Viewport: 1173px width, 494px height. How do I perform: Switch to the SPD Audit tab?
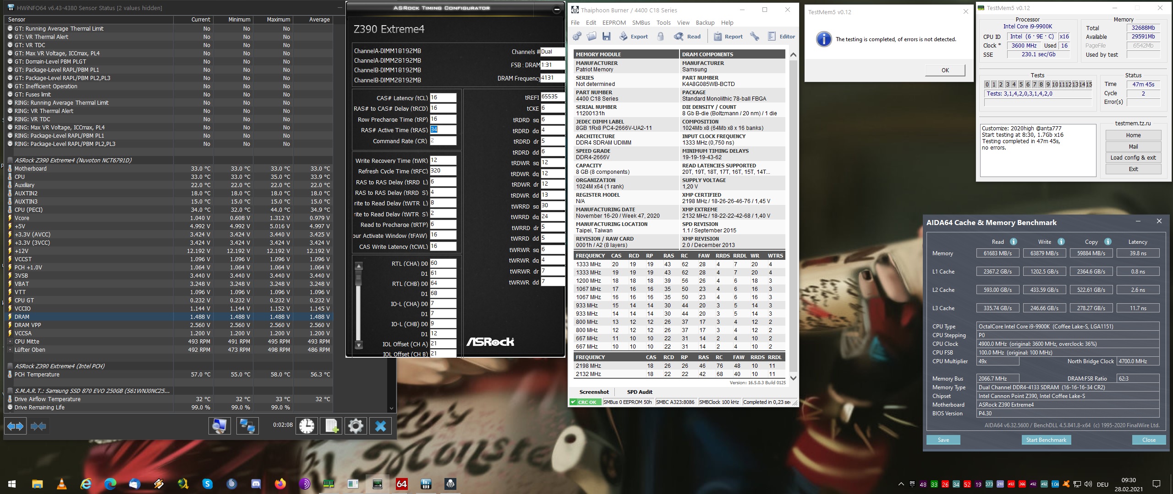click(639, 392)
